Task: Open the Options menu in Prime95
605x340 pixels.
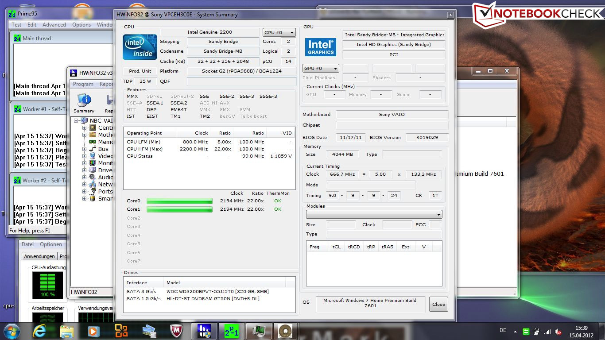Action: [x=81, y=25]
